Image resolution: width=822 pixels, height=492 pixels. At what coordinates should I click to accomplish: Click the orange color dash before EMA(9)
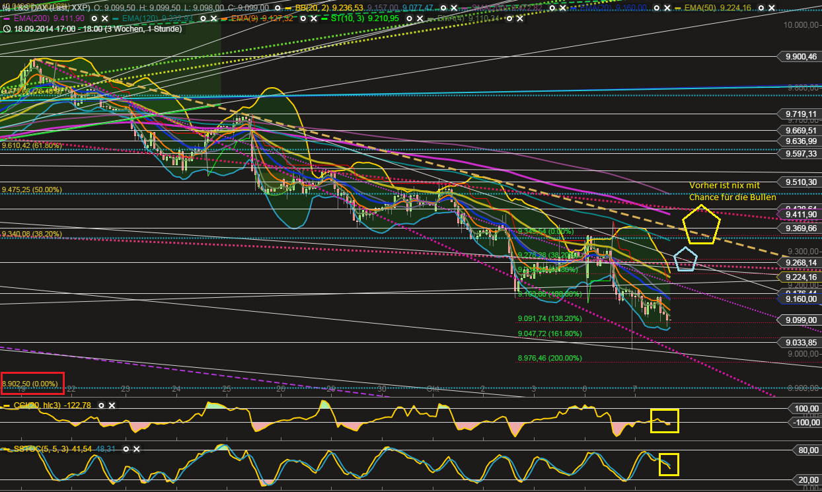[x=225, y=18]
